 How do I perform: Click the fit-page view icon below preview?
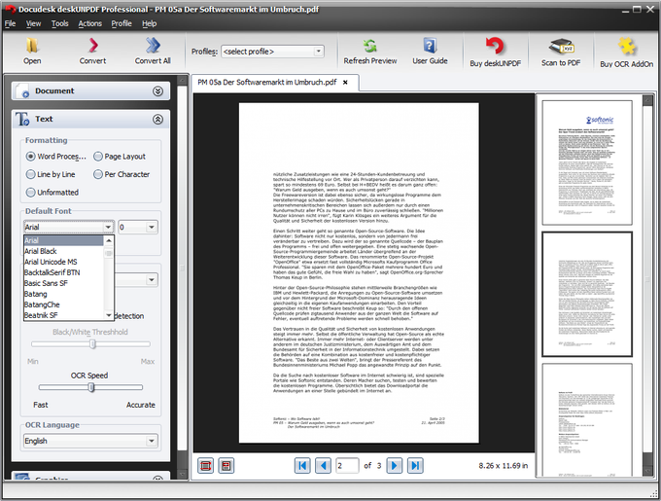tap(226, 466)
